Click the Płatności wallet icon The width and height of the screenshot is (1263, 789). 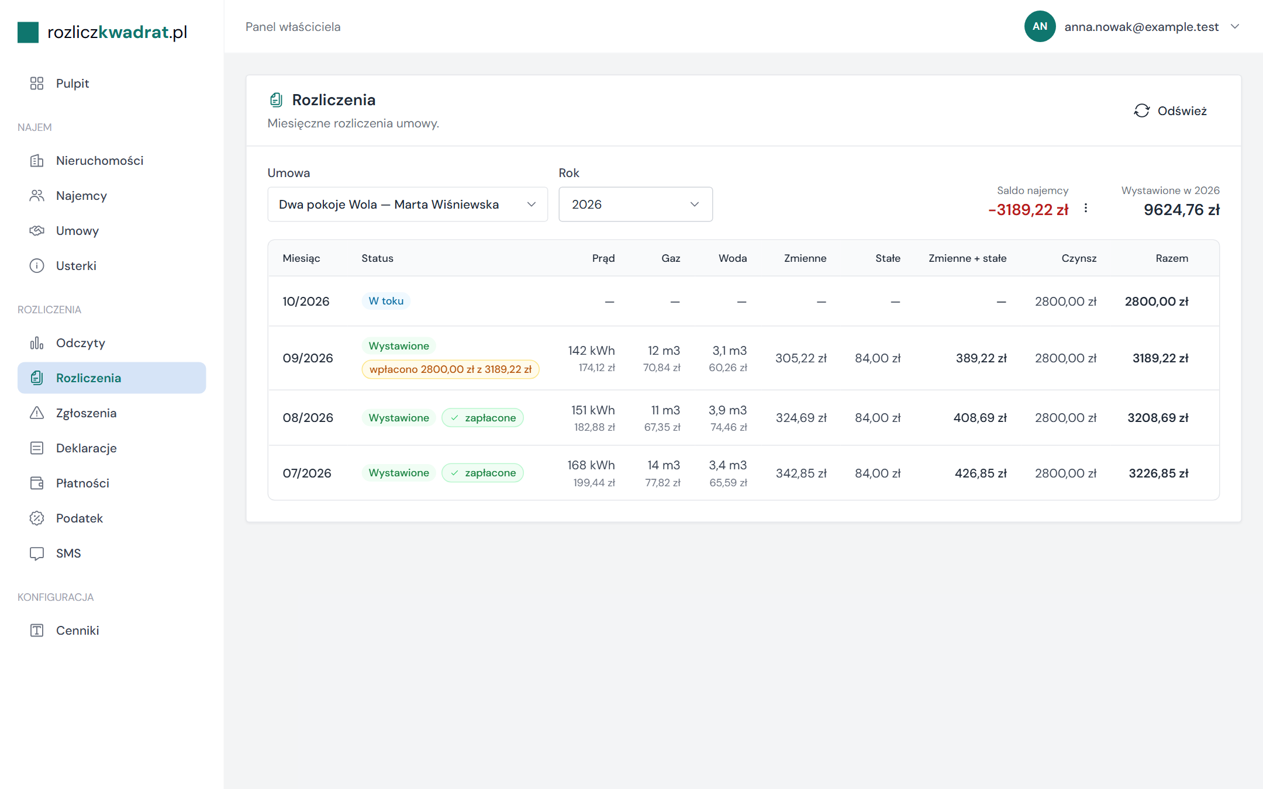[x=37, y=483]
